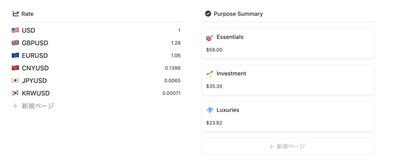The image size is (394, 163).
Task: Click the EU flag icon beside EURUSD
Action: click(x=15, y=55)
